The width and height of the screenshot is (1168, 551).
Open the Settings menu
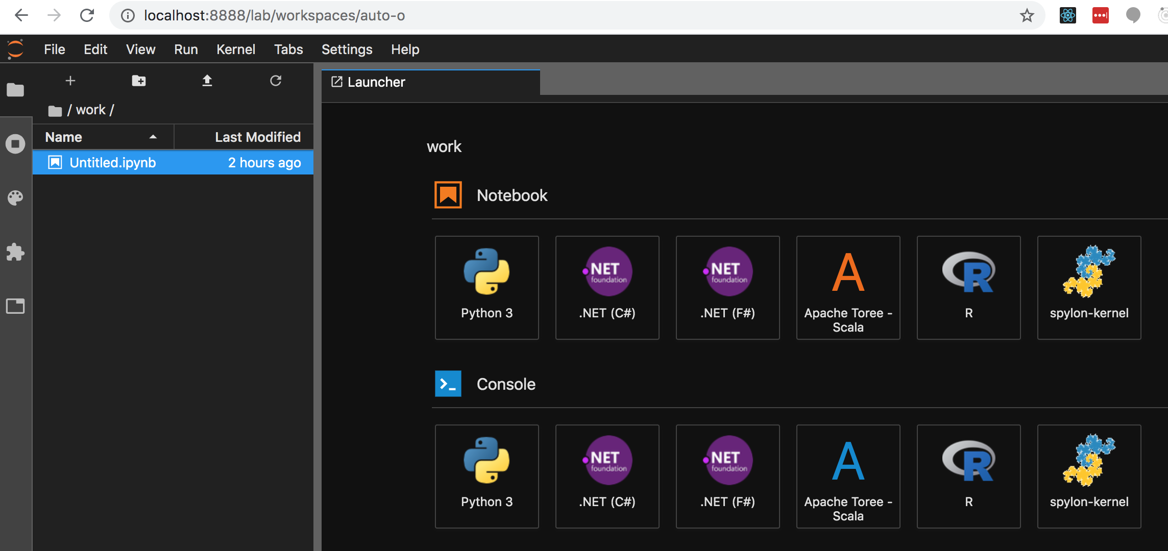point(347,49)
